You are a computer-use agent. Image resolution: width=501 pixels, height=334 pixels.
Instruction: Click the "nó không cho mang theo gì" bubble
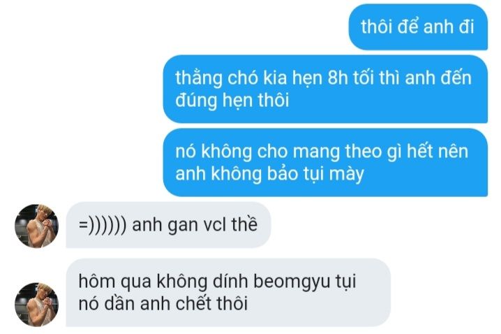[x=325, y=163]
